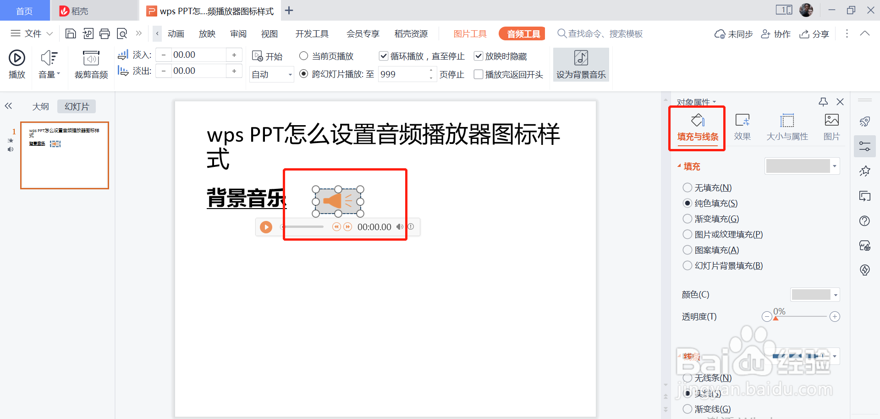
Task: Click the Play audio icon in ribbon
Action: (17, 58)
